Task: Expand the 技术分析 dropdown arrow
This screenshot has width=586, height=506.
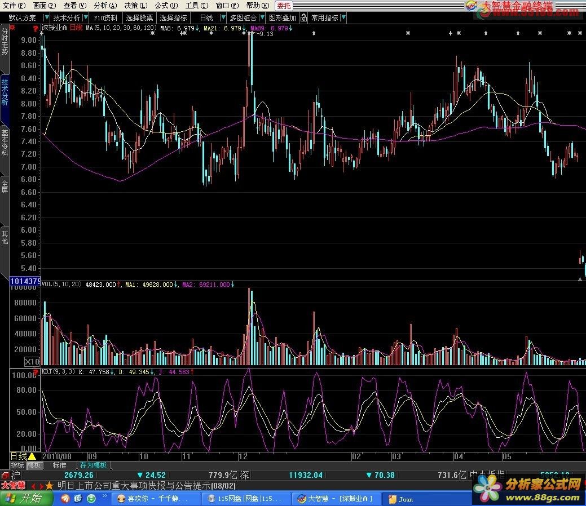Action: [x=86, y=17]
